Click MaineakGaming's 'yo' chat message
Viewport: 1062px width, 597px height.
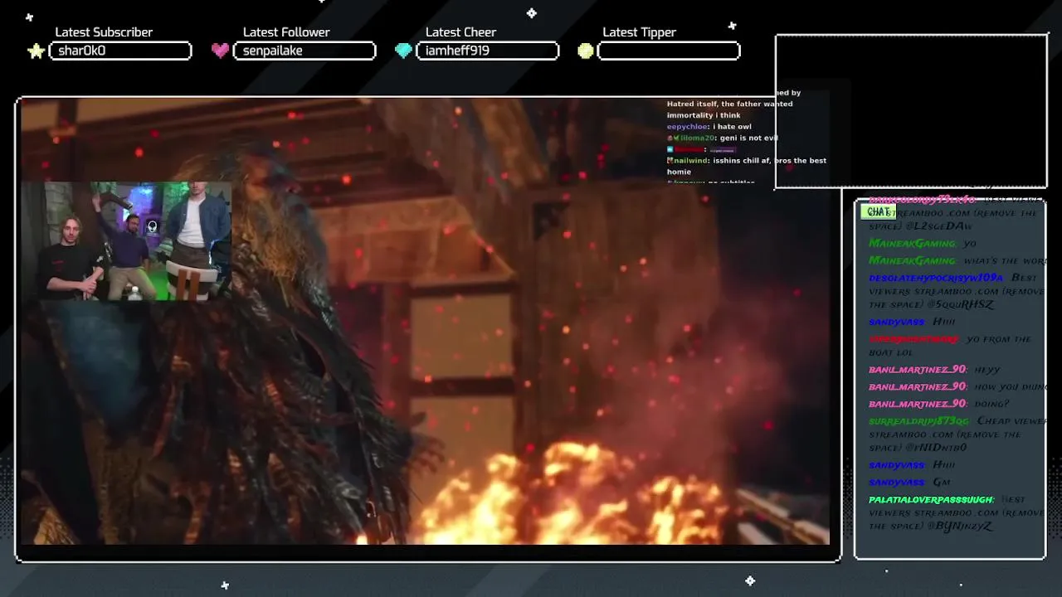point(923,243)
